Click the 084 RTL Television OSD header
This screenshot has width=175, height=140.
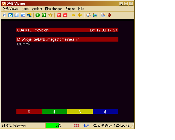(x=67, y=30)
